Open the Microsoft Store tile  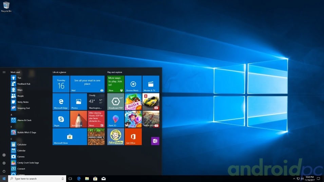[x=70, y=137]
